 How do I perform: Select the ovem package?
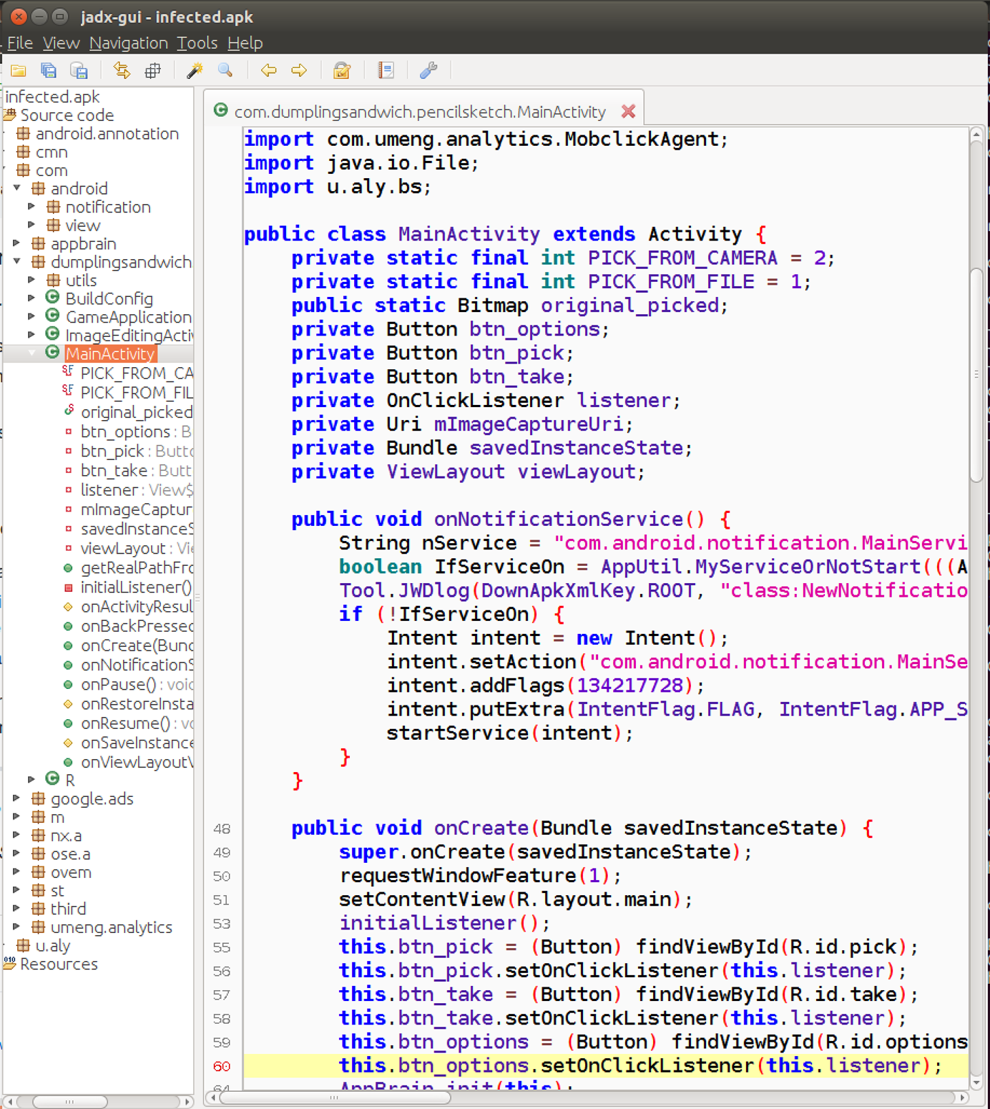(71, 872)
